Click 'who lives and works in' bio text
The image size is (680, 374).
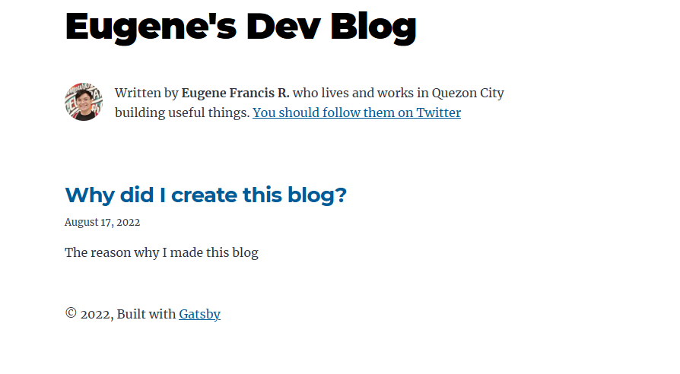pos(361,93)
